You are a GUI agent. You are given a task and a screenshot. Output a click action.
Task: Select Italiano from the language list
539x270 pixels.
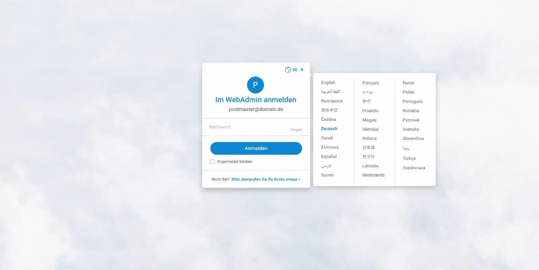370,139
